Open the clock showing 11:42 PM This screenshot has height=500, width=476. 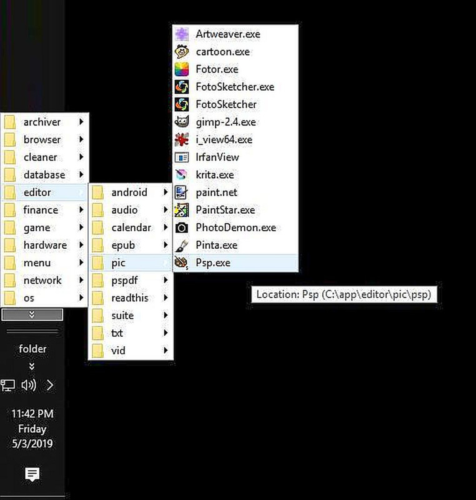[x=32, y=429]
